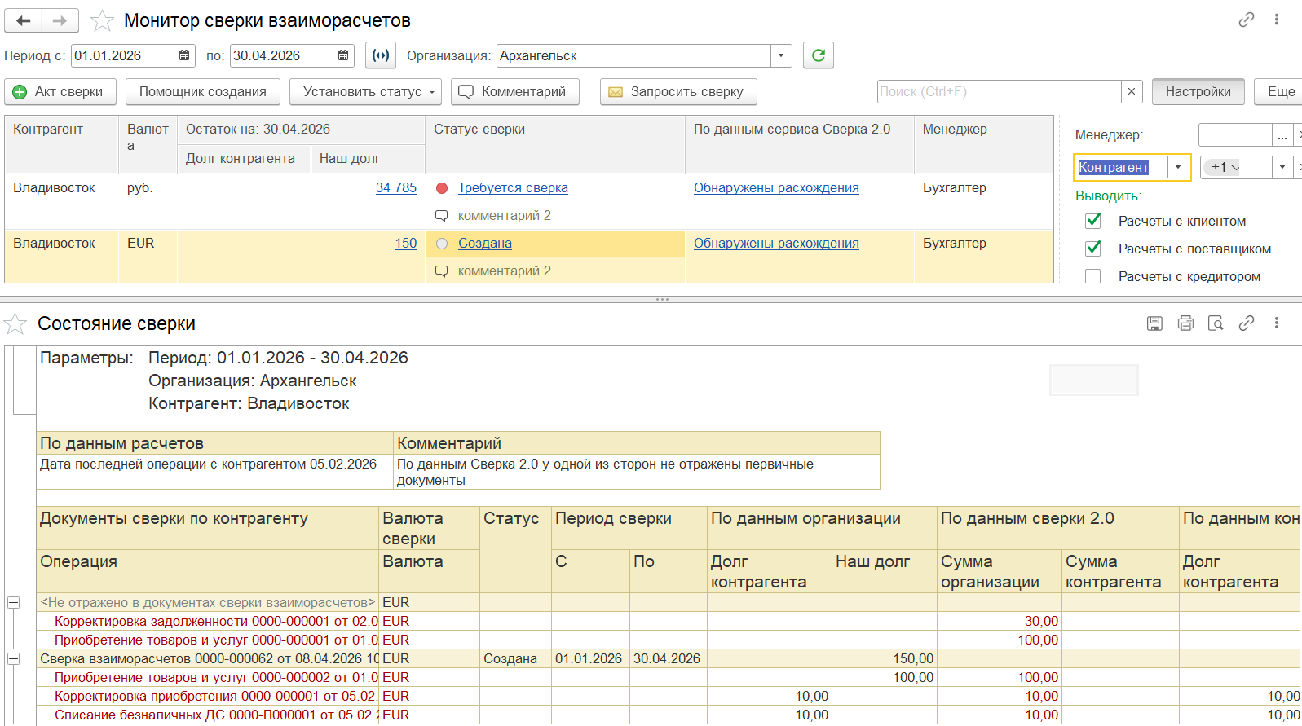This screenshot has height=726, width=1302.
Task: Open calendar for end date 30.04.2026
Action: (343, 55)
